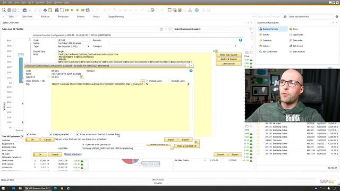The width and height of the screenshot is (340, 191).
Task: Click the binoculars Find icon
Action: pos(57,10)
